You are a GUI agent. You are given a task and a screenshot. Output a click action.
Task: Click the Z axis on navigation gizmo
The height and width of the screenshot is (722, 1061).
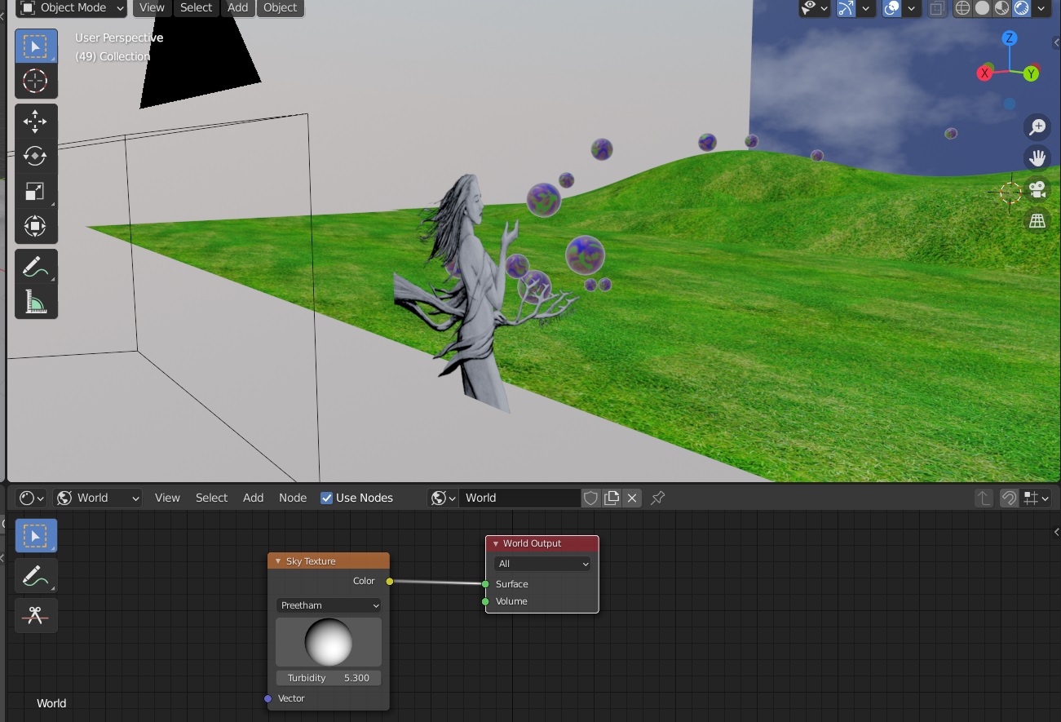(x=1010, y=38)
